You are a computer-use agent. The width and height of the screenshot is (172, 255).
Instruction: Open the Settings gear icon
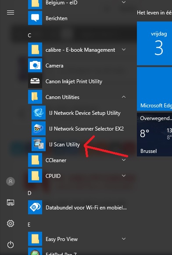(x=11, y=223)
